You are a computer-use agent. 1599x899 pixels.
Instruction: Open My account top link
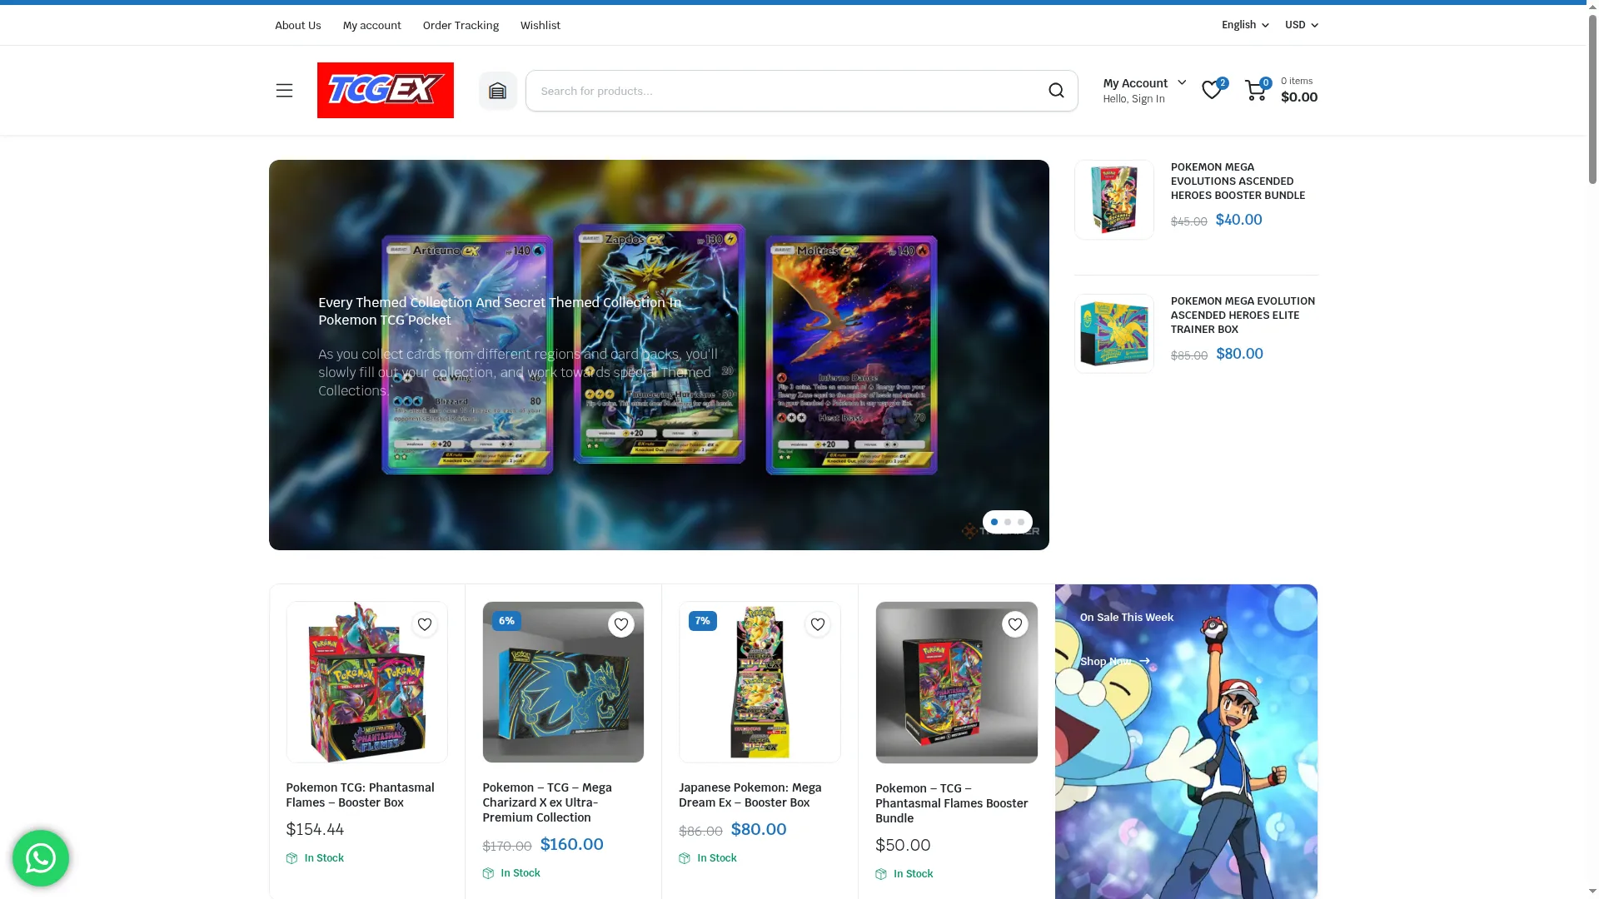[x=371, y=26]
